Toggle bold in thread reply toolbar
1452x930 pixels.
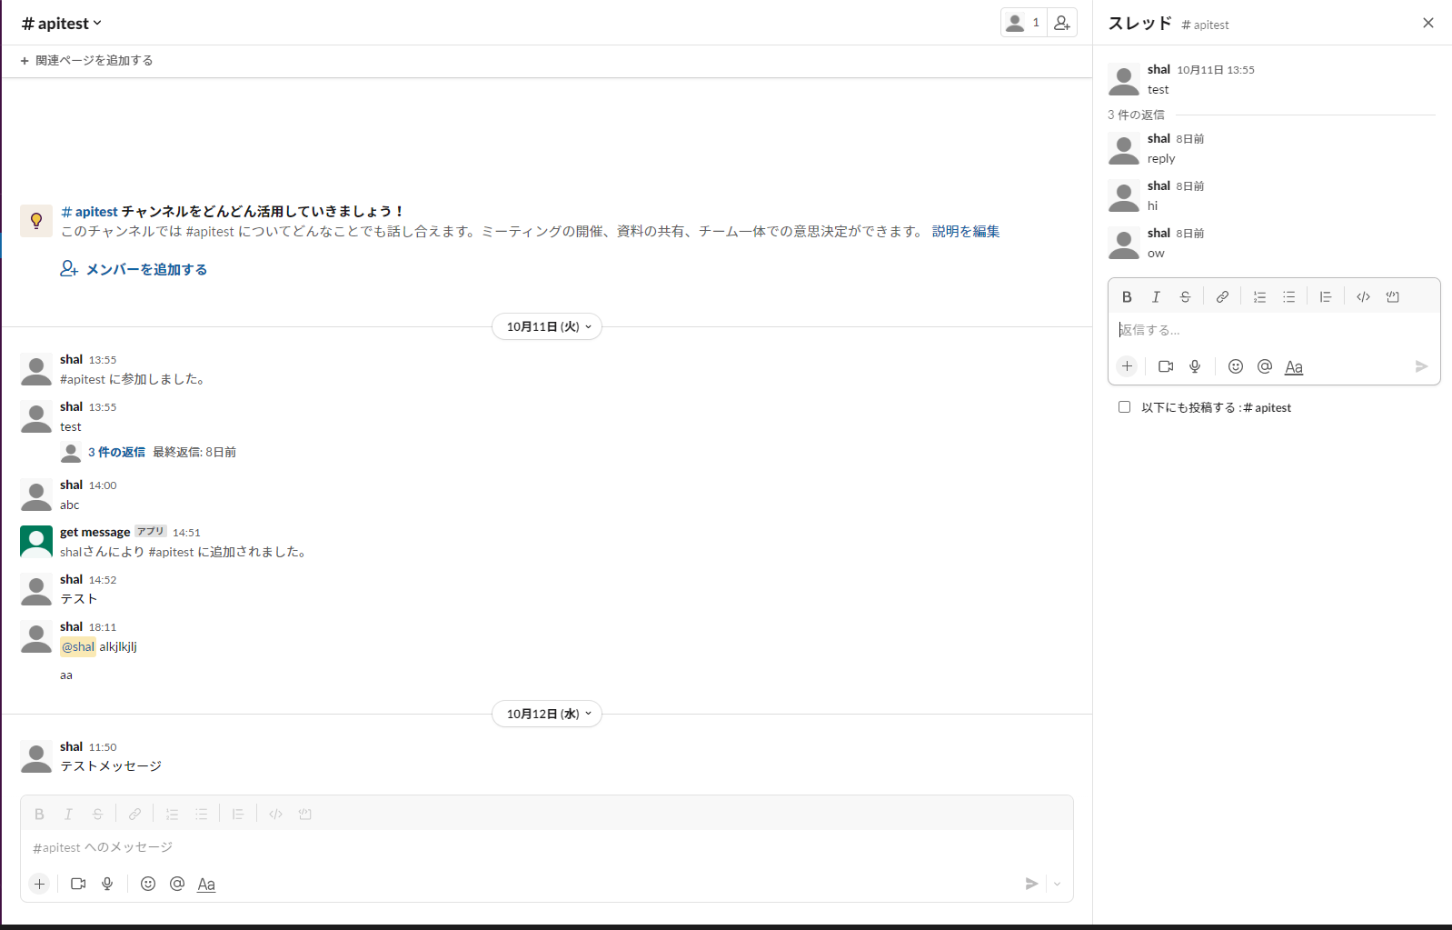point(1127,297)
